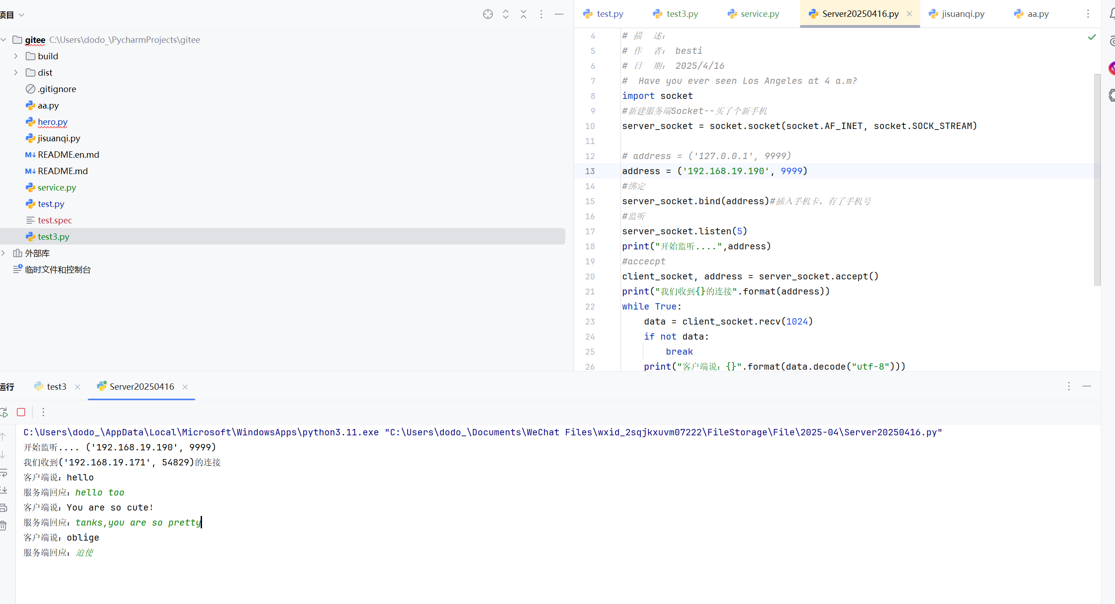
Task: Click the select opened file crosshair icon
Action: tap(487, 14)
